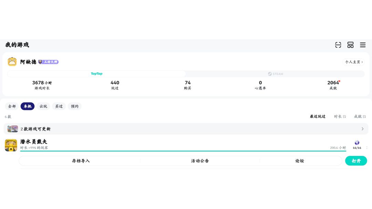Sort by 最近玩过
This screenshot has width=372, height=209.
coord(318,116)
